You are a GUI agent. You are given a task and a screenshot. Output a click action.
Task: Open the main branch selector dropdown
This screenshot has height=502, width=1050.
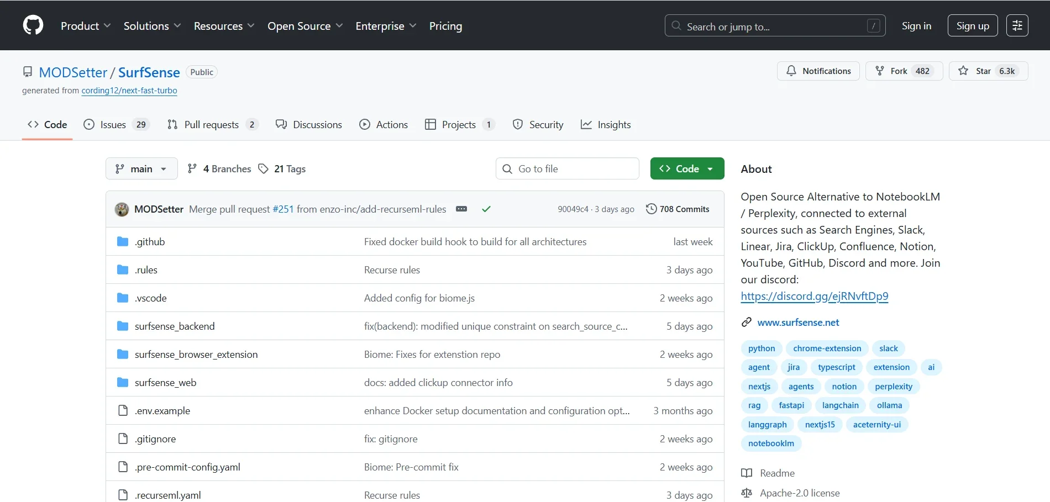point(141,169)
